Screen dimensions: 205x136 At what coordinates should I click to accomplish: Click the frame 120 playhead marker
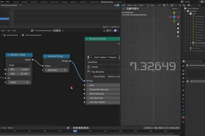click(75, 131)
